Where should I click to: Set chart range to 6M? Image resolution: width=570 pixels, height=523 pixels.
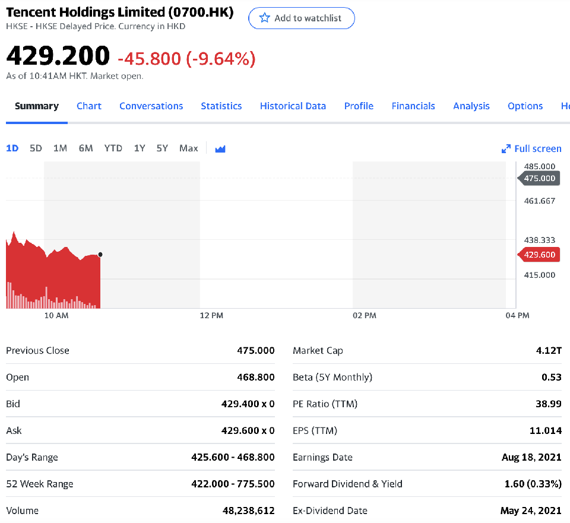pyautogui.click(x=85, y=148)
